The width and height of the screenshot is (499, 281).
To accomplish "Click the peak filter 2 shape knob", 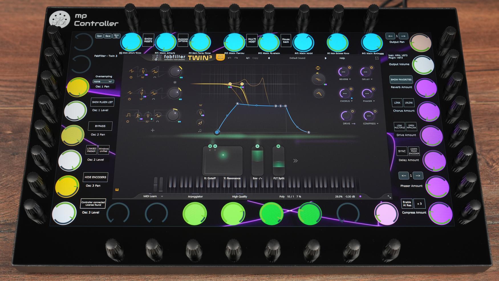I will point(319,94).
